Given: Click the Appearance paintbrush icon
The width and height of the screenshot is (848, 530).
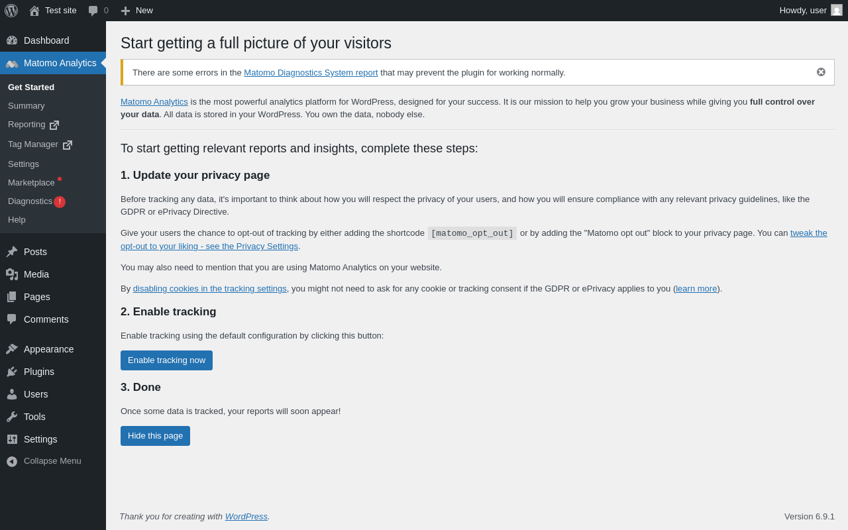Looking at the screenshot, I should [x=12, y=349].
